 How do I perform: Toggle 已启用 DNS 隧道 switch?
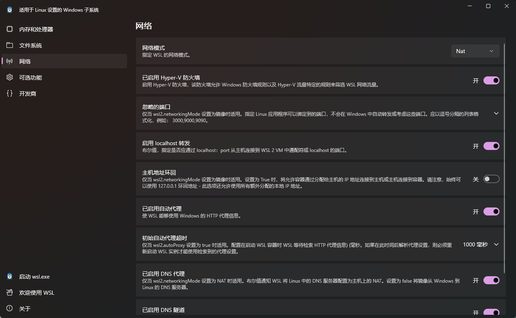click(491, 312)
